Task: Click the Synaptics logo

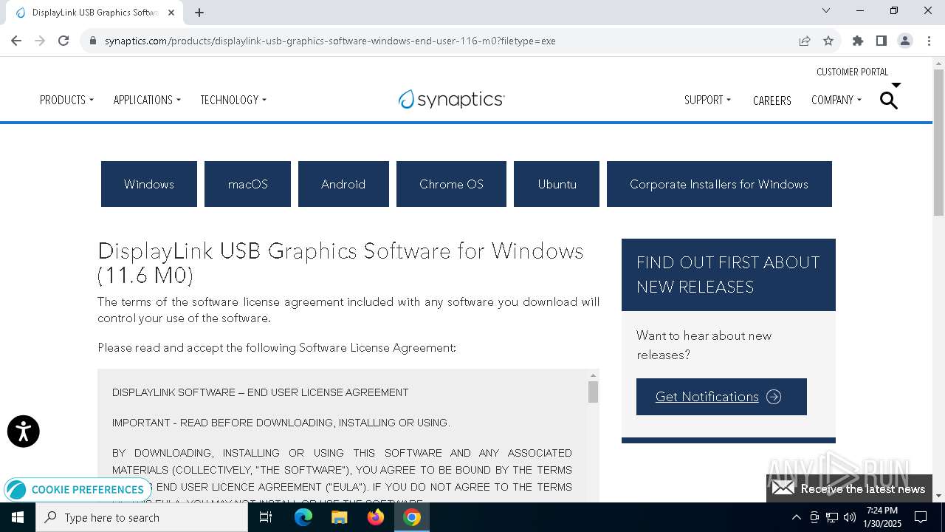Action: (x=451, y=100)
